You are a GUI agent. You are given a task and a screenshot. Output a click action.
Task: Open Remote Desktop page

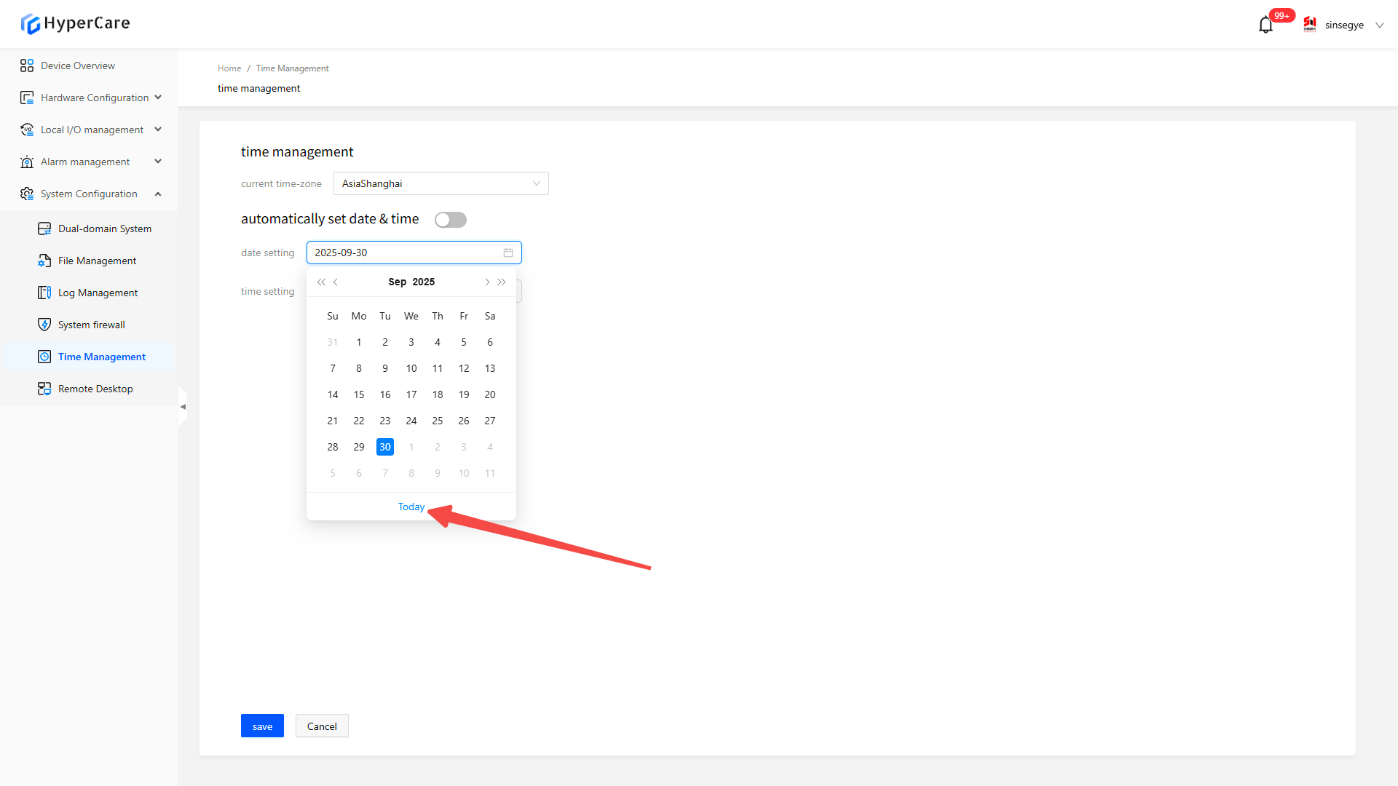point(95,389)
